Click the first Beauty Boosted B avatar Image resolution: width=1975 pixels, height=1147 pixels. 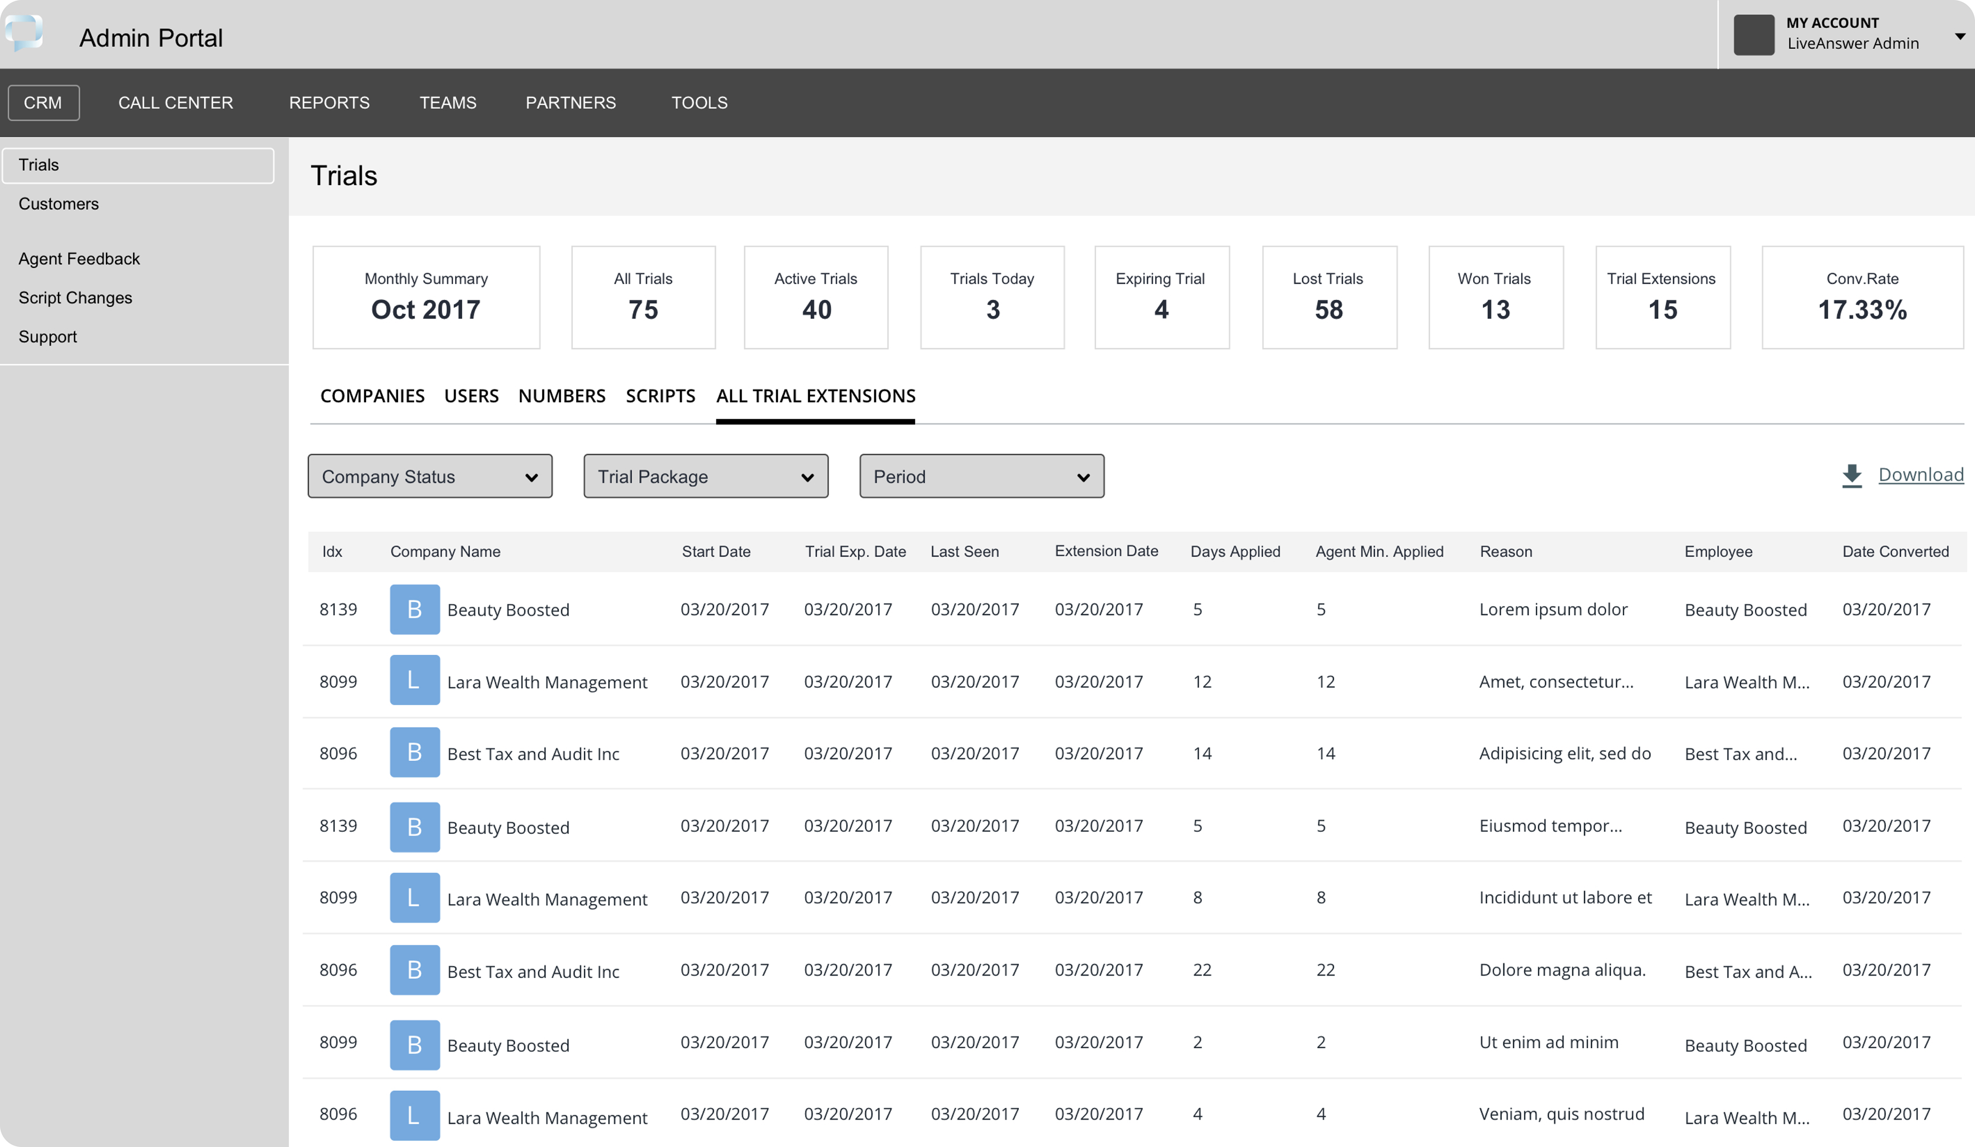pos(415,609)
